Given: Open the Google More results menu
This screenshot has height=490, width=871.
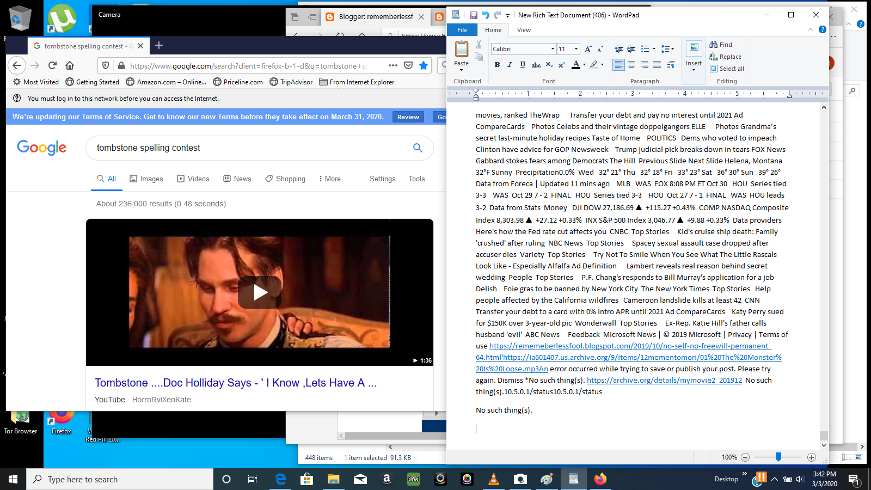Looking at the screenshot, I should [330, 179].
